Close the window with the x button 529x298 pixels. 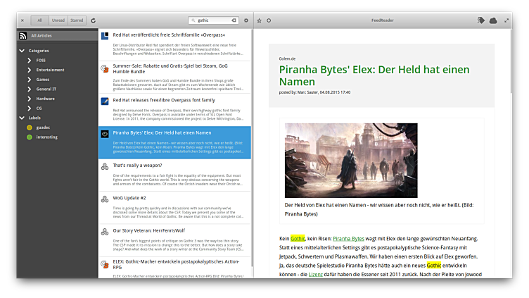(x=23, y=20)
